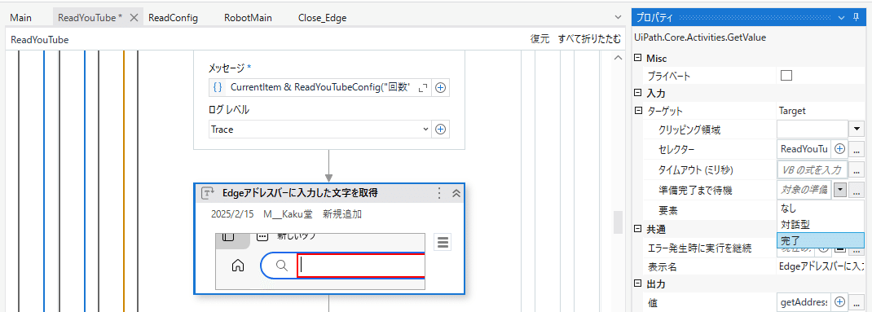Screen dimensions: 872x312
Task: Open the クリッピング領域 dropdown arrow
Action: [856, 129]
